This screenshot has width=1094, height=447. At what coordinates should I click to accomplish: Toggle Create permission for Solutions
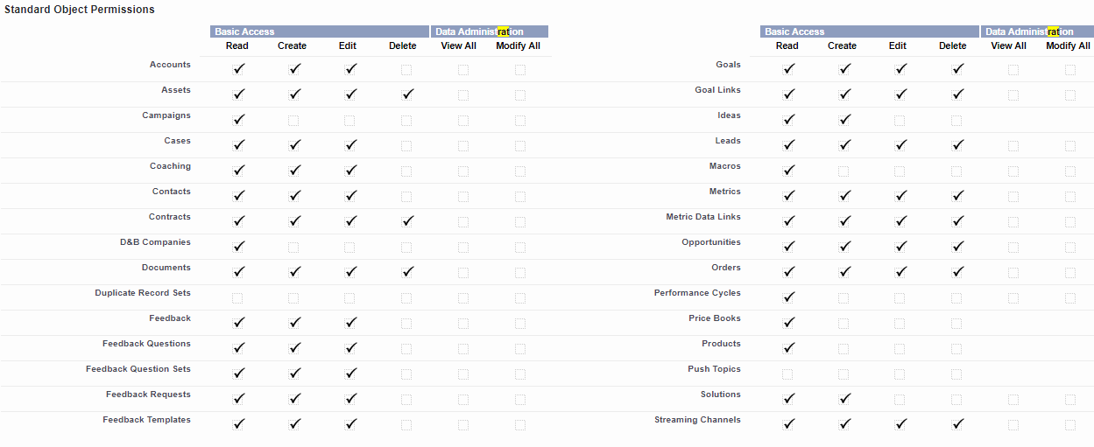[843, 399]
